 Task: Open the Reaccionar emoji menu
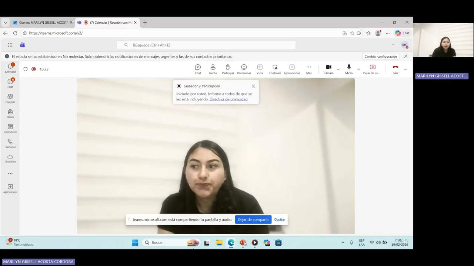[x=244, y=69]
